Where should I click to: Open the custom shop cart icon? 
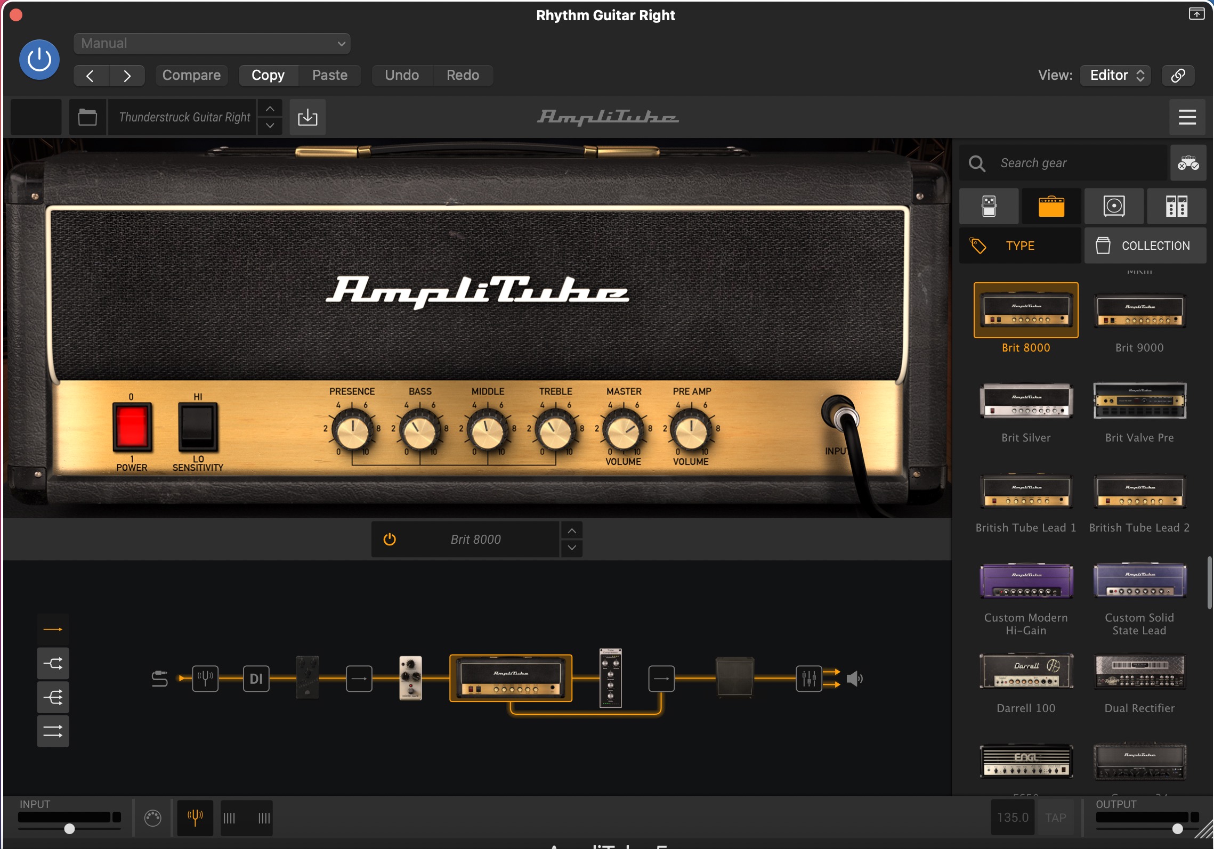coord(1188,163)
